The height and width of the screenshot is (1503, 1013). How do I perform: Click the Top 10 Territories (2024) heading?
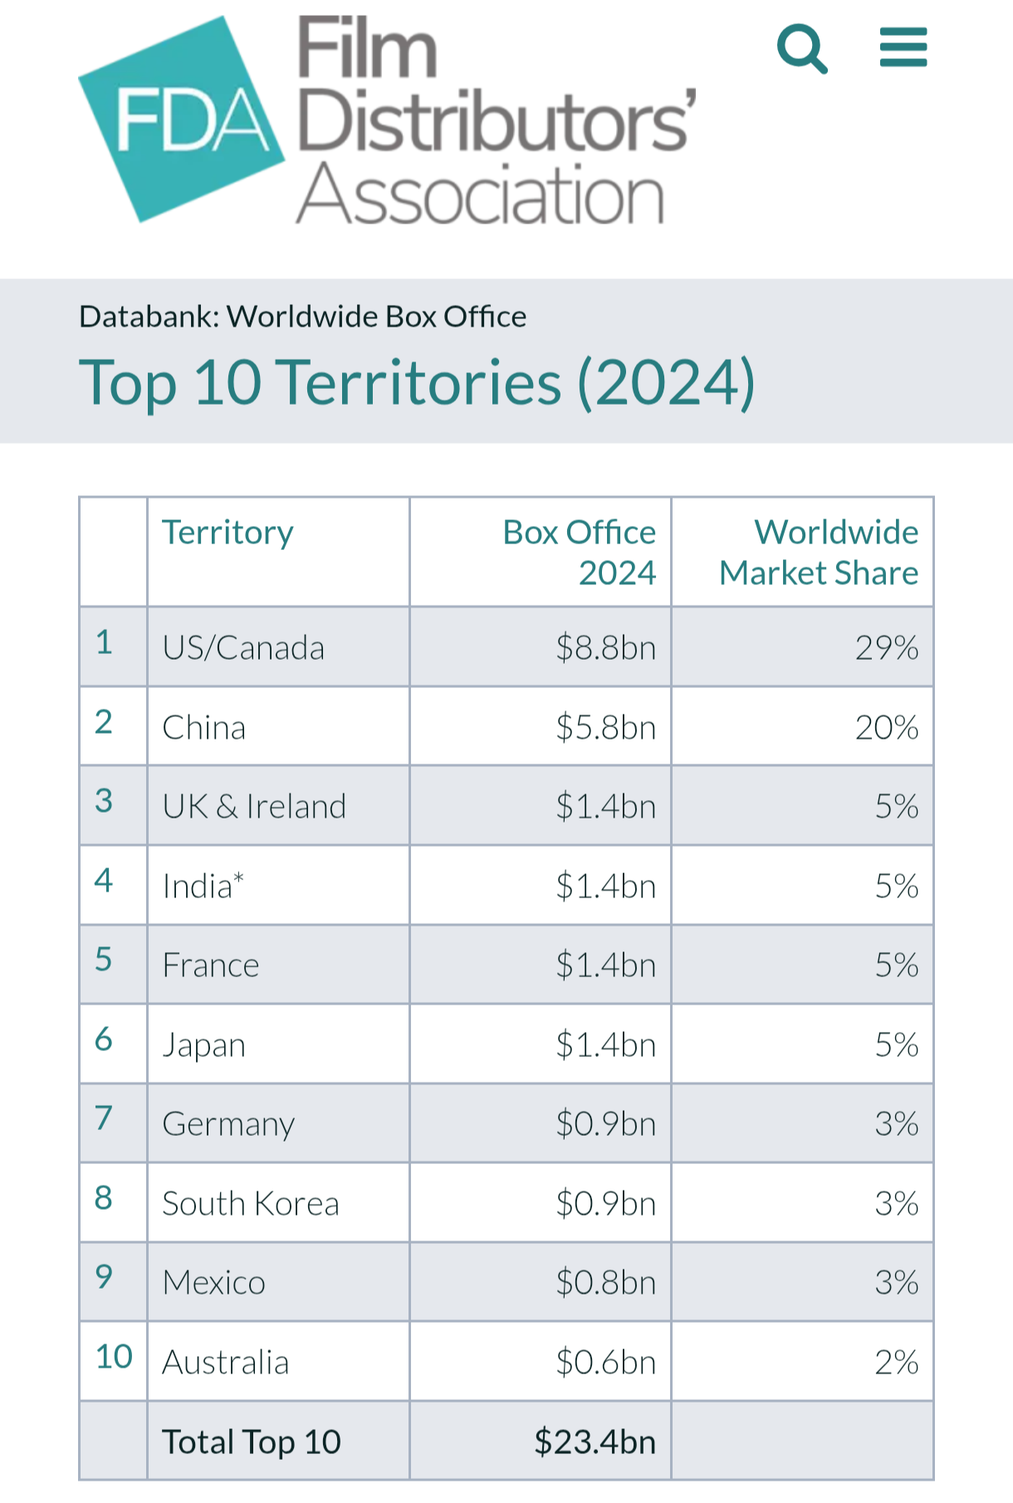[417, 383]
